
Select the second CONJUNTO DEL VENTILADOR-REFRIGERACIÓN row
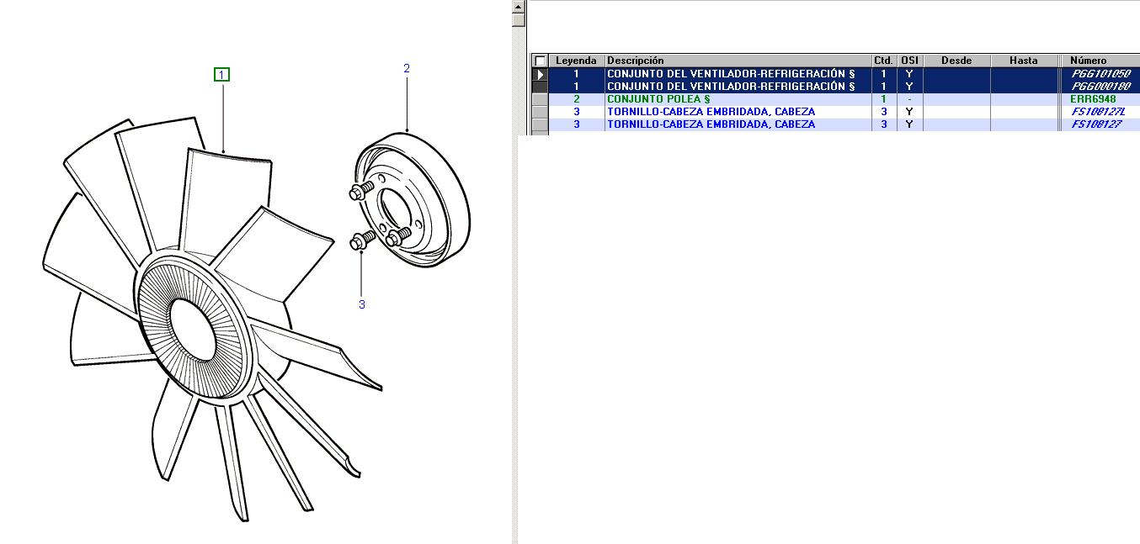[731, 87]
